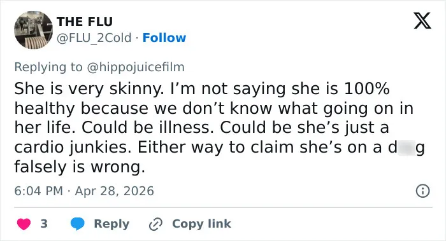Select the Reply text label
446x241 pixels.
pyautogui.click(x=111, y=224)
